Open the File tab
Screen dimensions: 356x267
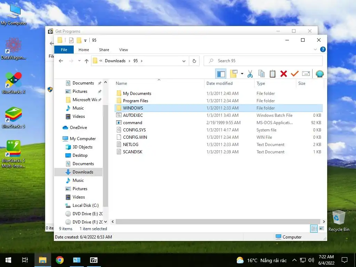[x=64, y=49]
